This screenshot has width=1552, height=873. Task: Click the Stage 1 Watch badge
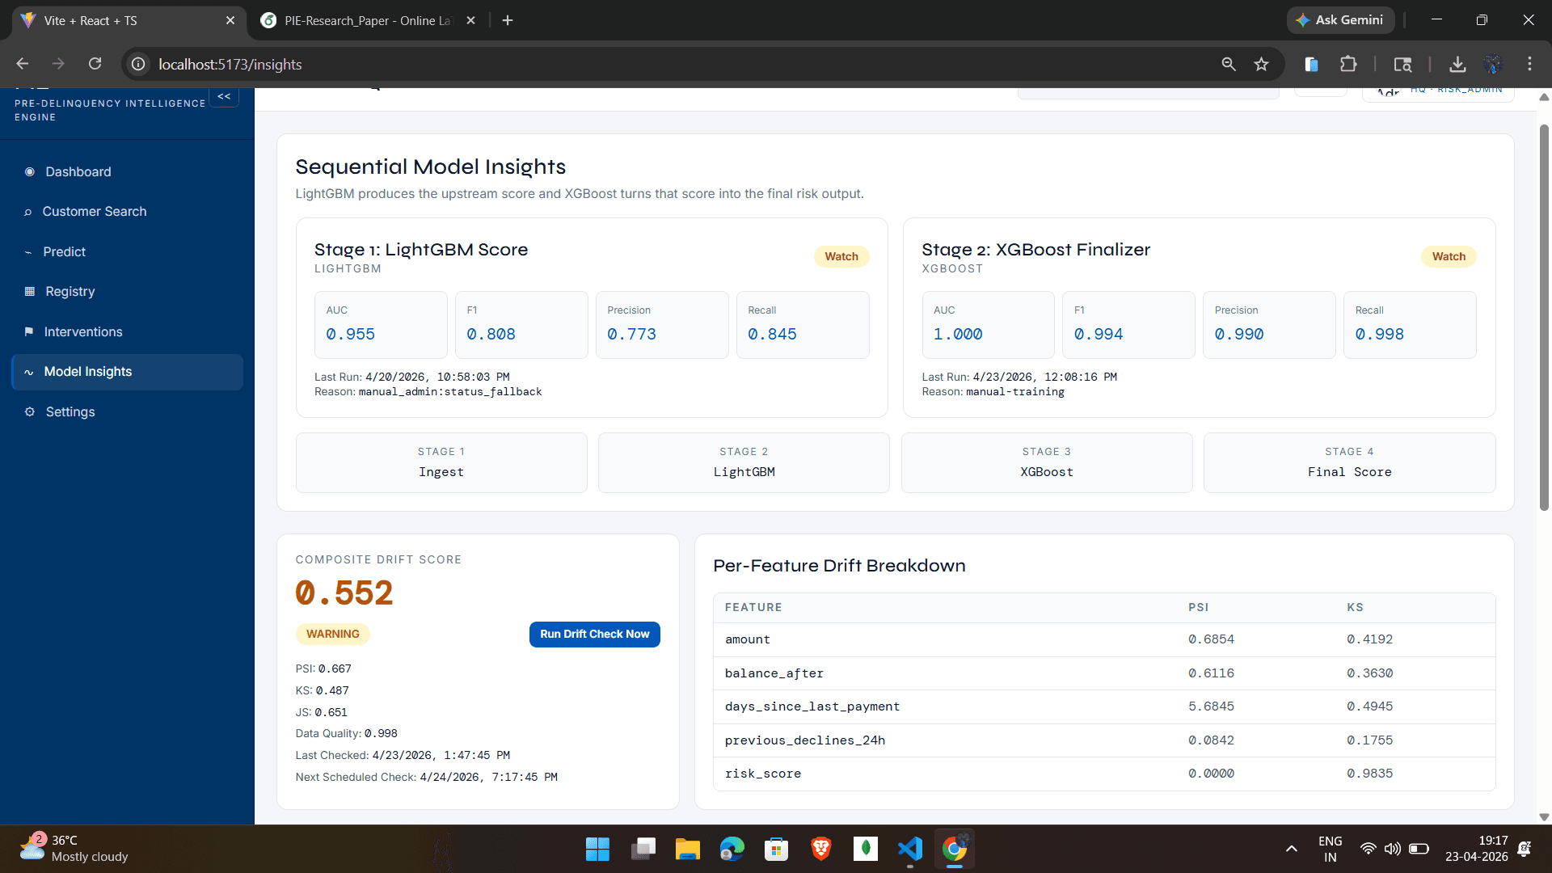point(841,256)
